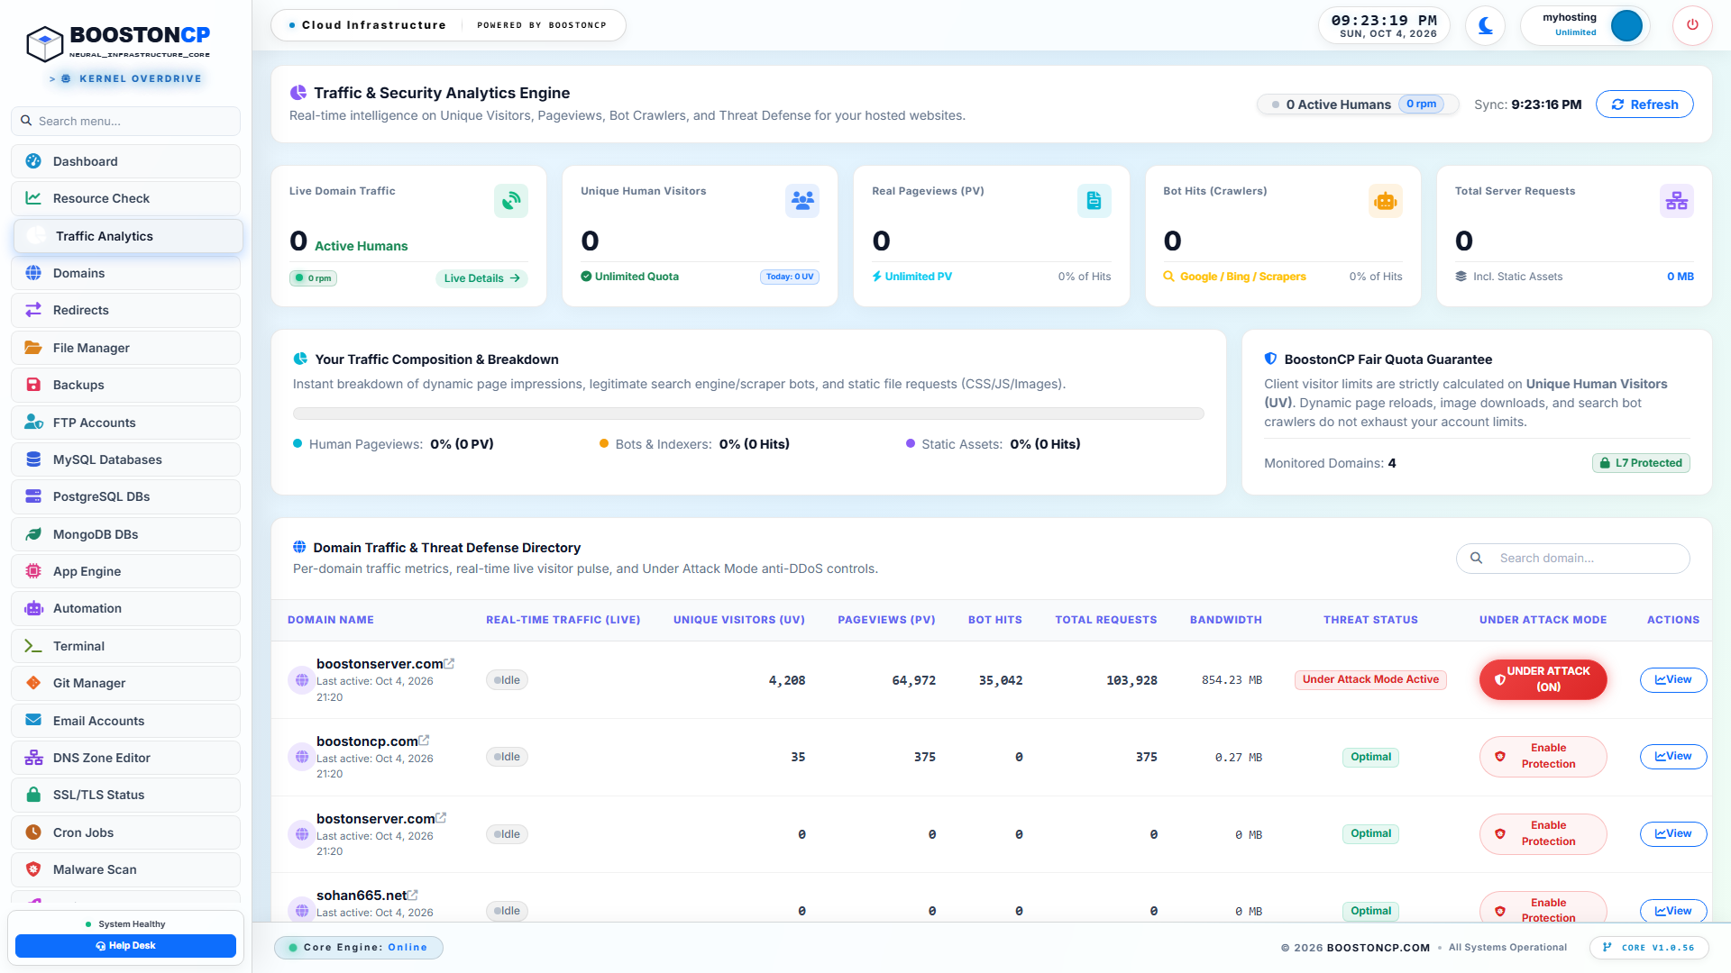Click the red power logout icon

click(x=1692, y=25)
